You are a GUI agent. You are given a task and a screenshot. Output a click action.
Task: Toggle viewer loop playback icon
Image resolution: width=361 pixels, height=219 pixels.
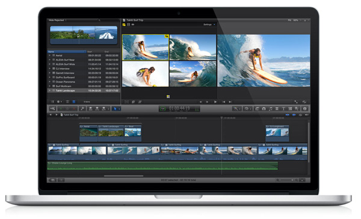tap(304, 102)
